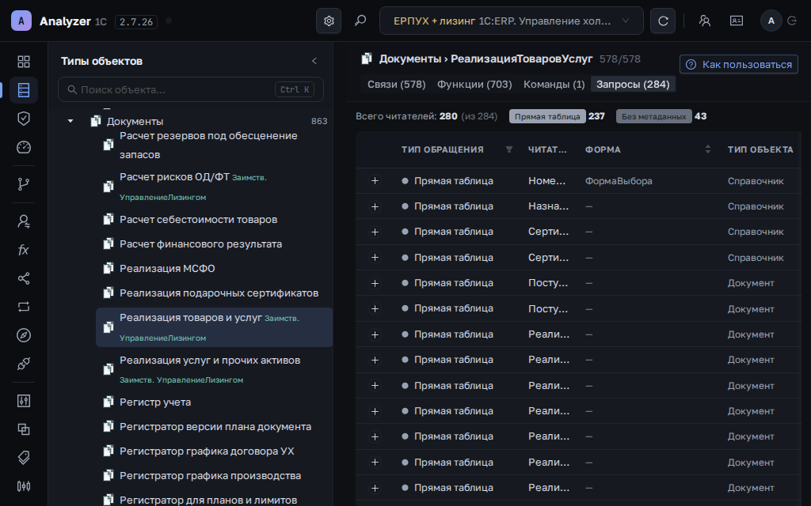Open the git branch view in sidebar
The width and height of the screenshot is (811, 506).
click(24, 184)
